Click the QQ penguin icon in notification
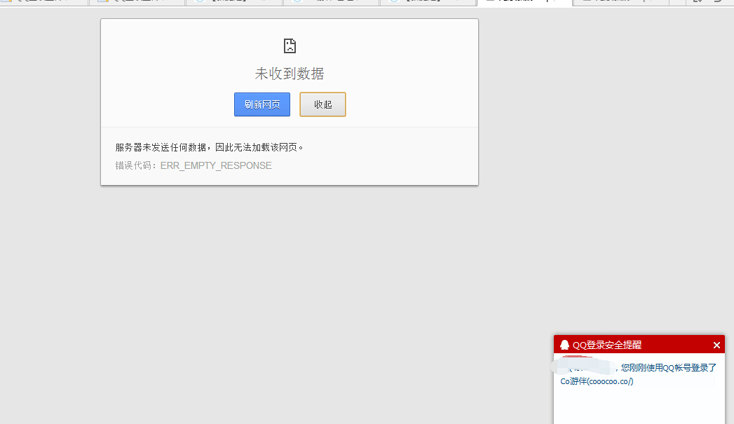 (x=564, y=345)
